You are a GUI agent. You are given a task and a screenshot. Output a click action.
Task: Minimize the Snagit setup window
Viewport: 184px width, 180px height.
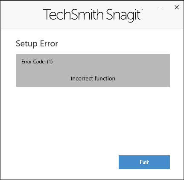pos(160,7)
